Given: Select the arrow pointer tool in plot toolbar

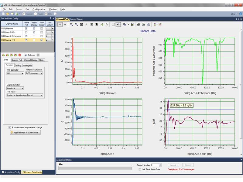Looking at the screenshot, I should [107, 24].
